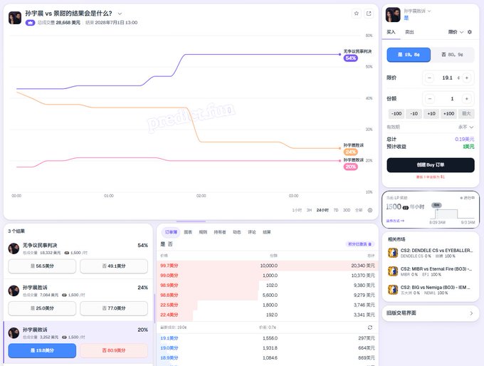Set chart range to 30D

tap(347, 210)
